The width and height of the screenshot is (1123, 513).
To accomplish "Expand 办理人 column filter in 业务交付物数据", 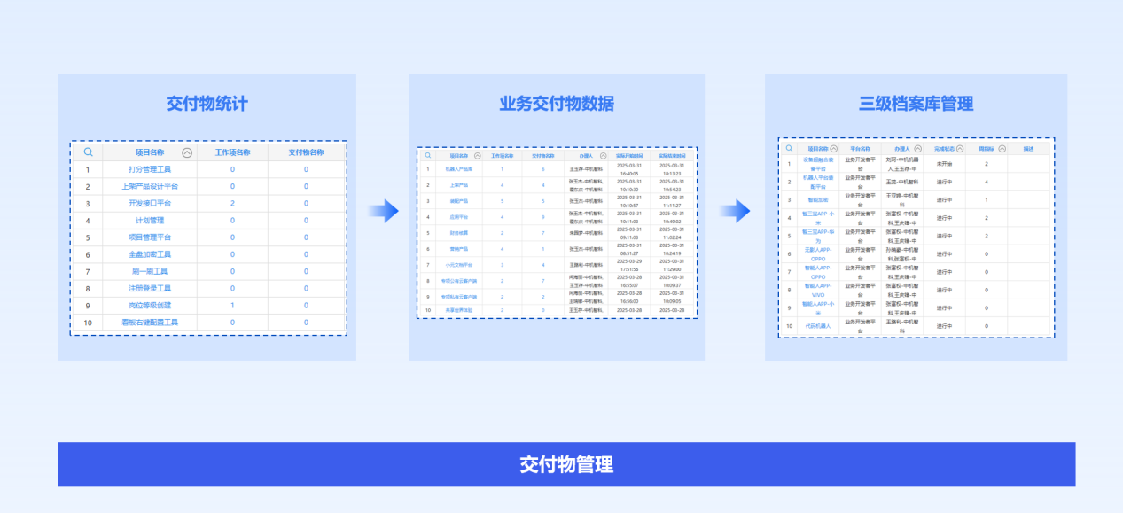I will point(603,155).
